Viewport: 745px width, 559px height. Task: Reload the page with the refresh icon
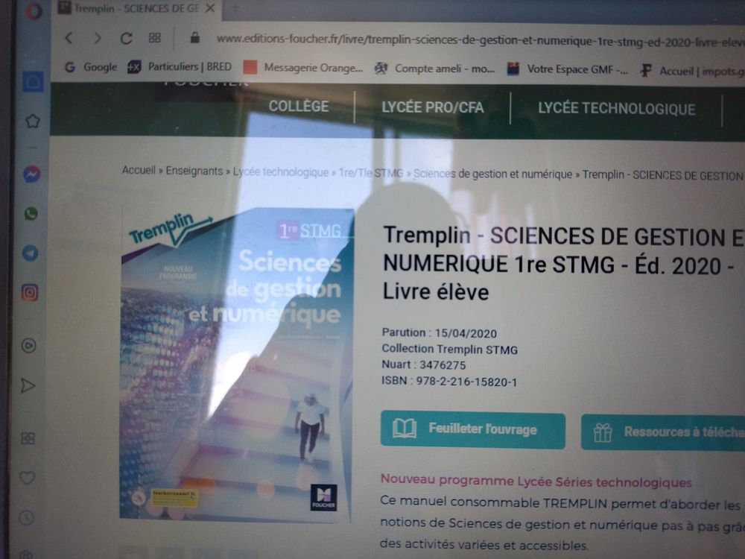126,38
